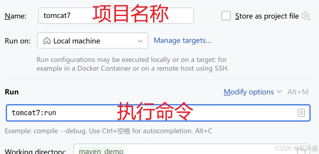Viewport: 319px width, 154px height.
Task: Open the Manage targets... link
Action: click(183, 40)
